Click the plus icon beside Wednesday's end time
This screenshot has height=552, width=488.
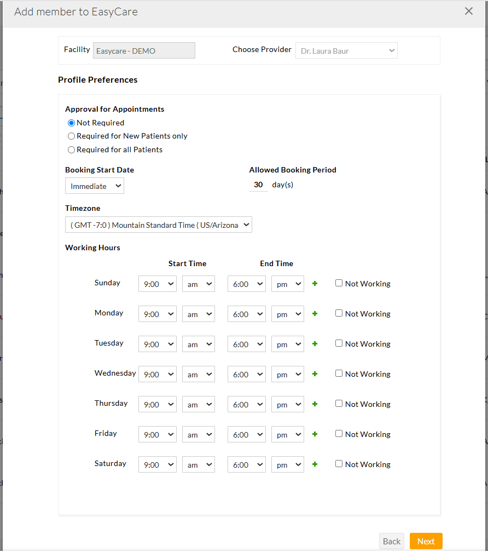[x=314, y=373]
